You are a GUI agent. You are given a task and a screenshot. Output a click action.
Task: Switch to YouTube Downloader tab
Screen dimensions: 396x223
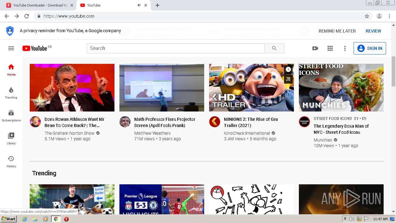(40, 5)
